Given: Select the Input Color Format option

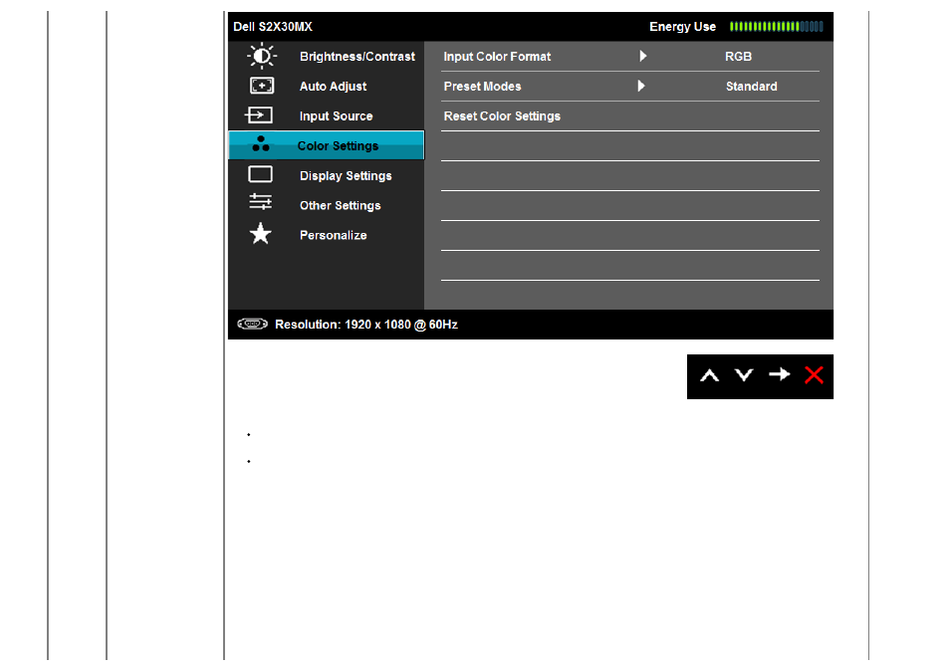Looking at the screenshot, I should pyautogui.click(x=497, y=57).
